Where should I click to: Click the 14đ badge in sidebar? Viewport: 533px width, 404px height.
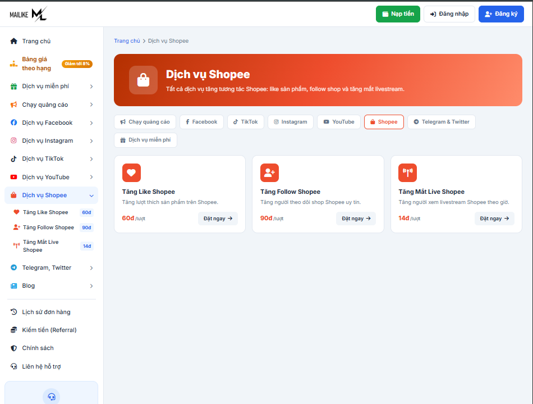(87, 246)
